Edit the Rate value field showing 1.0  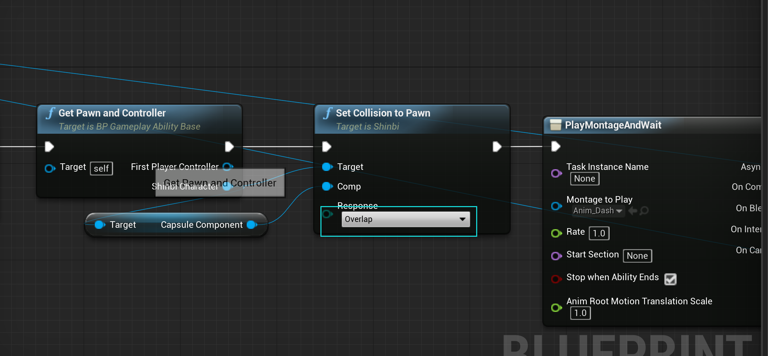[x=599, y=233]
